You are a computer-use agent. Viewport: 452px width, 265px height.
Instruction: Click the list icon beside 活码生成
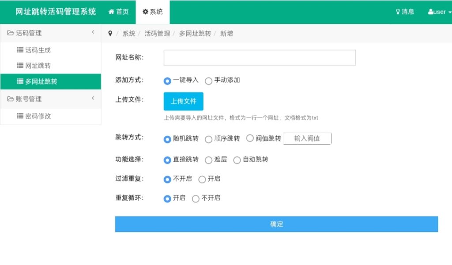20,50
